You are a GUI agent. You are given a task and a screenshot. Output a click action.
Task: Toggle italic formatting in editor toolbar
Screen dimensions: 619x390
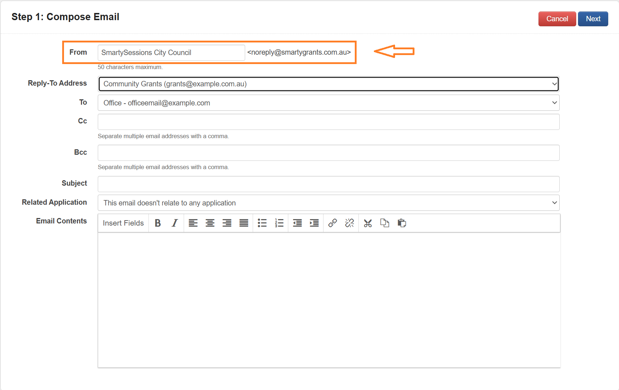(x=175, y=223)
